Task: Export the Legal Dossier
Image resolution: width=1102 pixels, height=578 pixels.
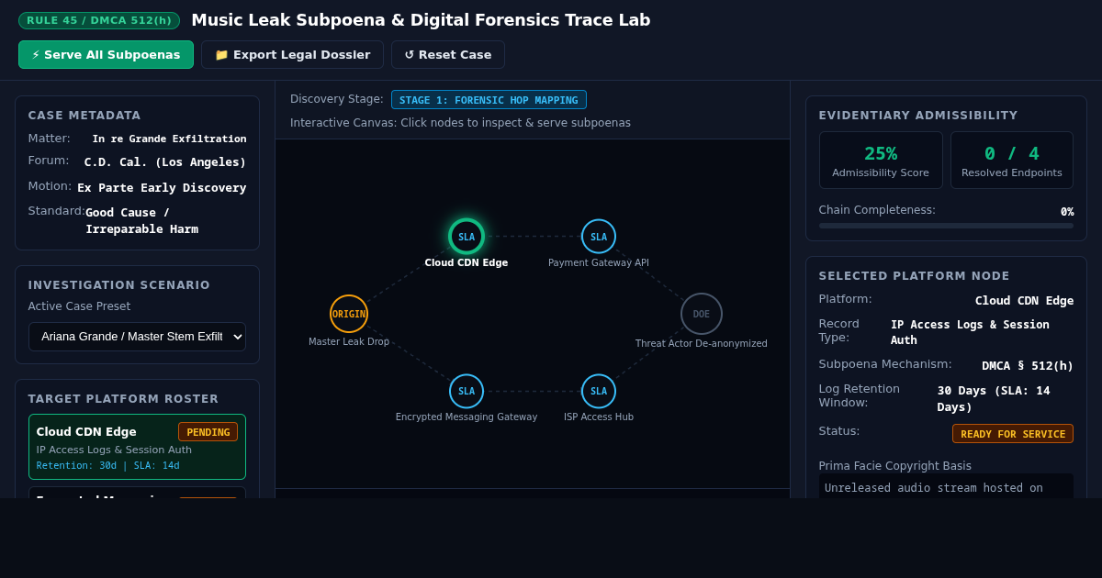Action: 292,55
